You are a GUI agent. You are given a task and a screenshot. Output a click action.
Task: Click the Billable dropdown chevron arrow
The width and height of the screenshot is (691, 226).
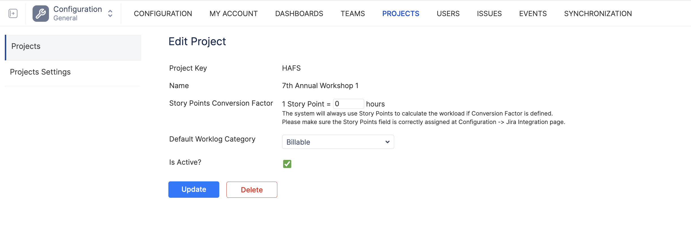click(x=387, y=142)
